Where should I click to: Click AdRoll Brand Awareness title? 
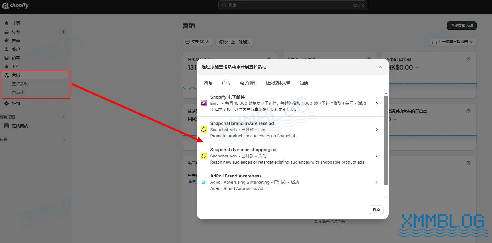[236, 176]
